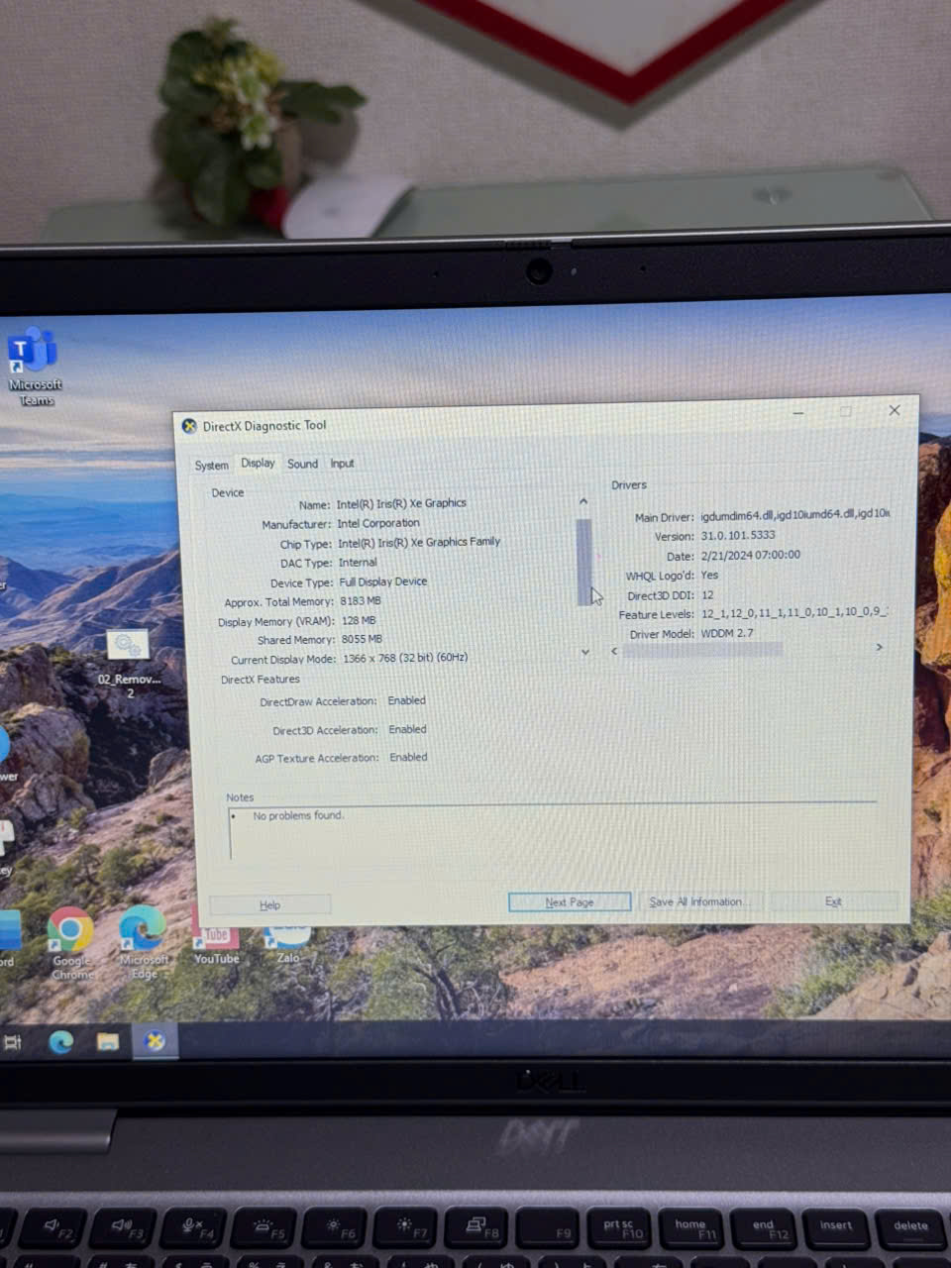Click AGP Texture Acceleration "Enabled" value

click(409, 757)
